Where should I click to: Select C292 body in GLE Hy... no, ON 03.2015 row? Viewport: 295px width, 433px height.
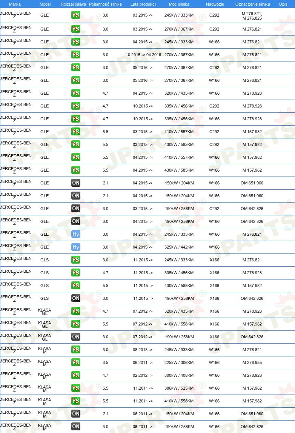(214, 209)
